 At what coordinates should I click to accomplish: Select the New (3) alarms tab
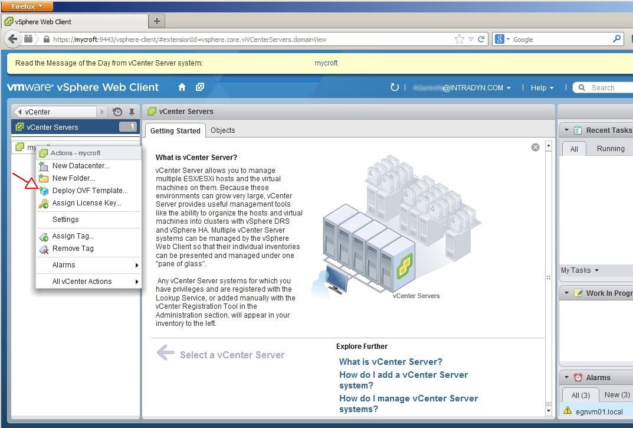point(617,394)
